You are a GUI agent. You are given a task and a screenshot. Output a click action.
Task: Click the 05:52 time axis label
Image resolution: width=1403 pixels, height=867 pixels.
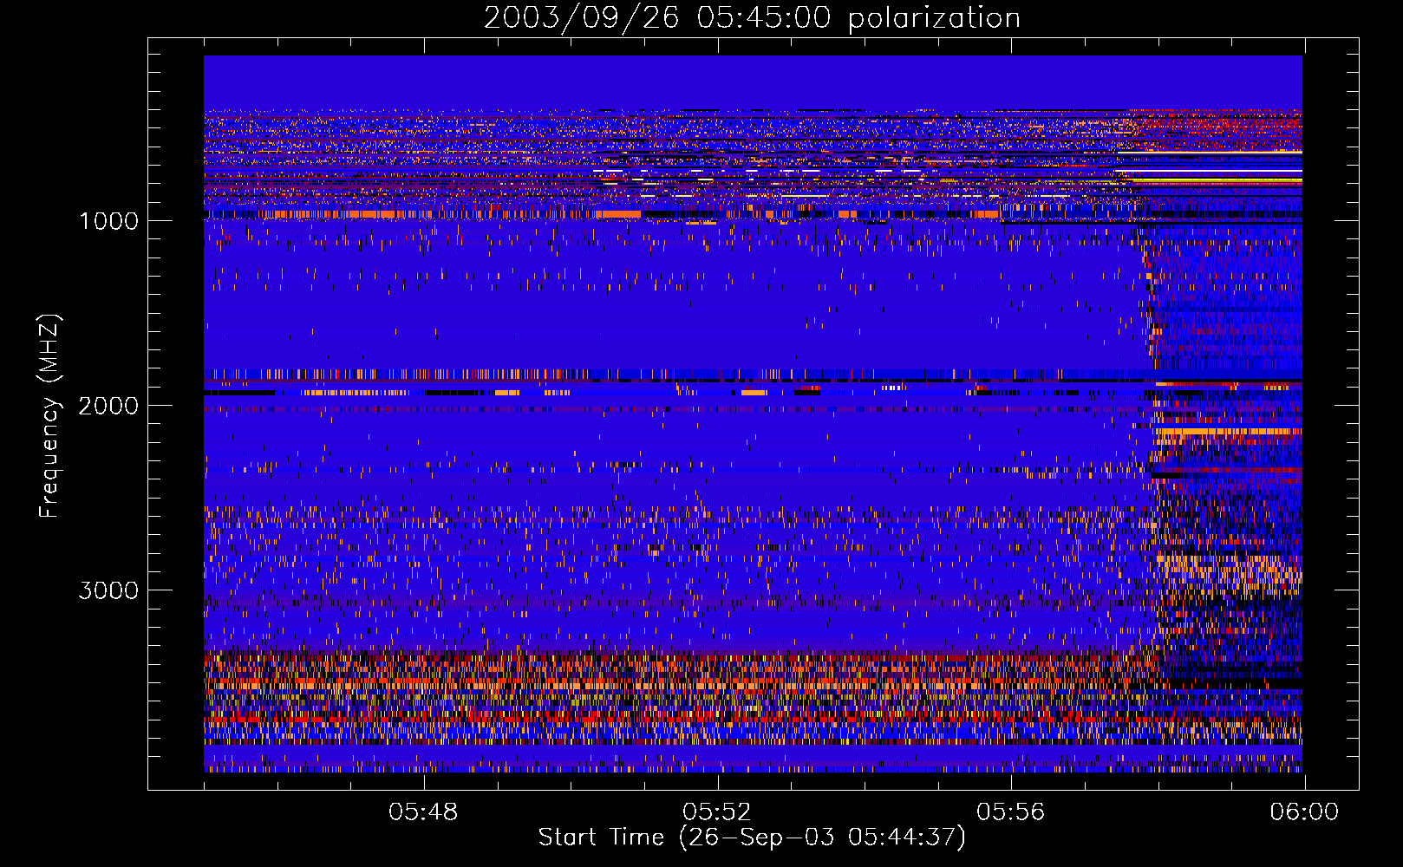pos(717,812)
